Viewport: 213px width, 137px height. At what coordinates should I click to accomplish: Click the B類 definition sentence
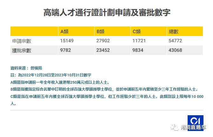105,89
